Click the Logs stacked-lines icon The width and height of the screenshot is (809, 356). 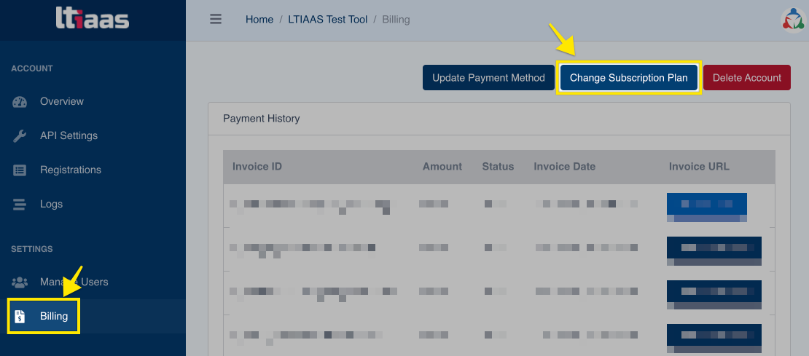[20, 205]
